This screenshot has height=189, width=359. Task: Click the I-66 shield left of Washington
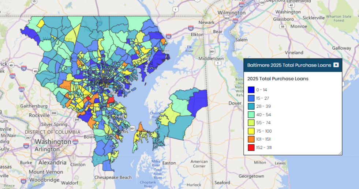tap(26, 146)
